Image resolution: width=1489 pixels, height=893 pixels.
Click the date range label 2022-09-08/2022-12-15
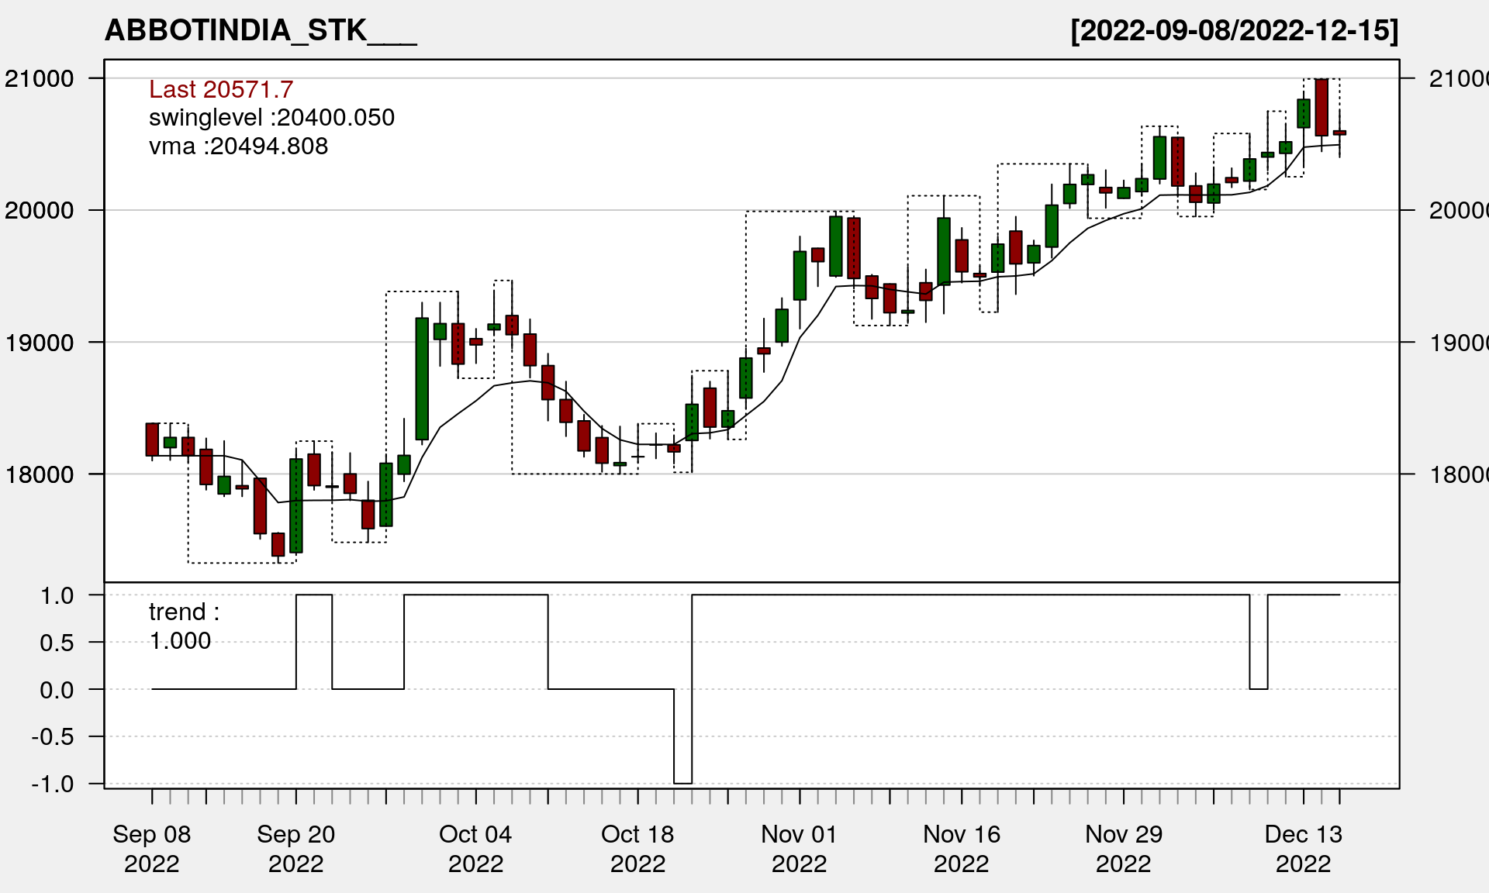(1234, 31)
